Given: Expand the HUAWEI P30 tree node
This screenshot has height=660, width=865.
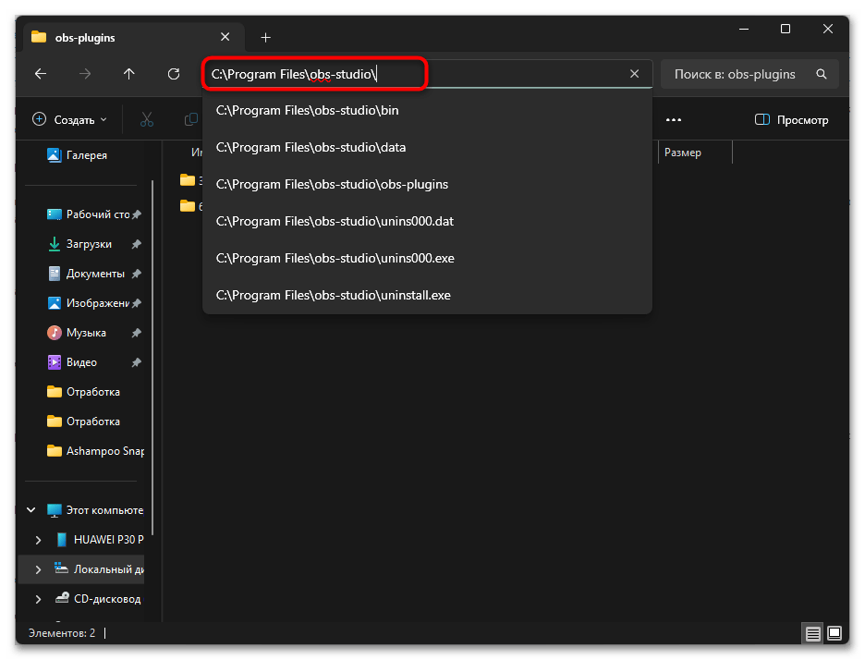Looking at the screenshot, I should click(38, 540).
